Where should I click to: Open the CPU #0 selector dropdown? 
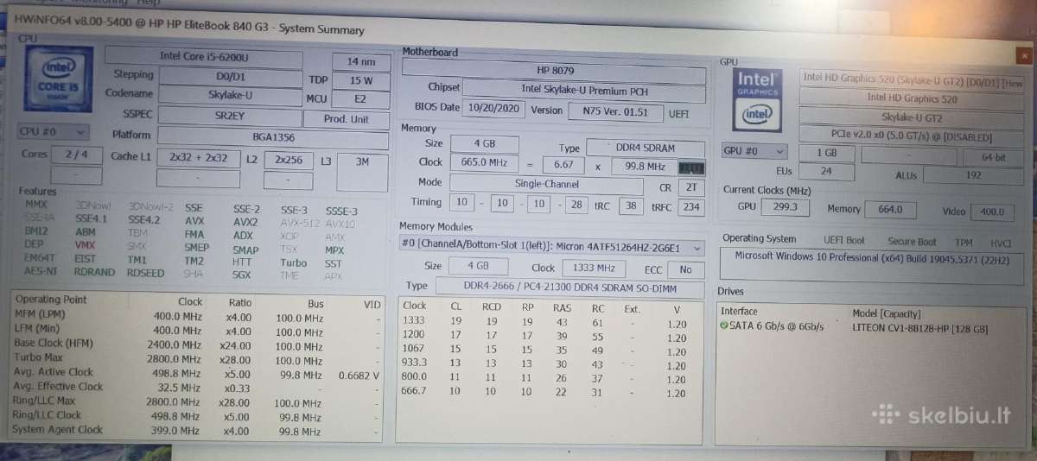pos(54,132)
